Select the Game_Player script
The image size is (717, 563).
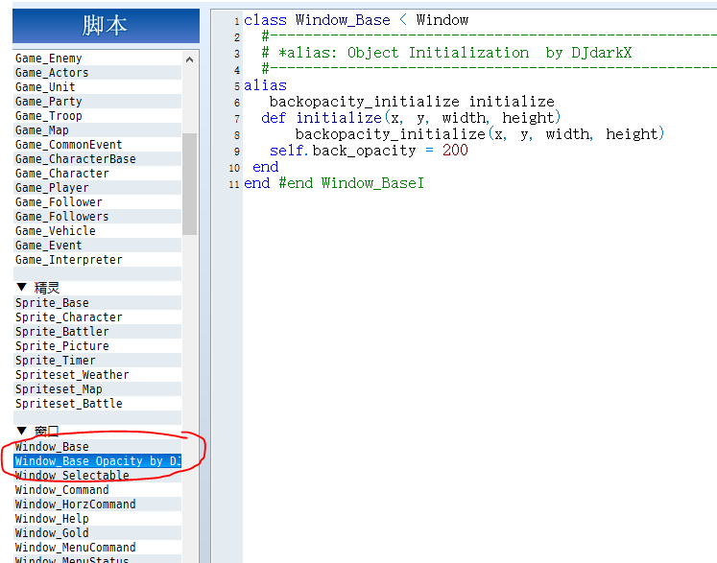pyautogui.click(x=97, y=188)
